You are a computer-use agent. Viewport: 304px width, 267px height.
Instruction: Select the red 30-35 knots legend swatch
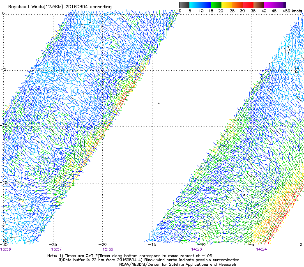click(248, 5)
